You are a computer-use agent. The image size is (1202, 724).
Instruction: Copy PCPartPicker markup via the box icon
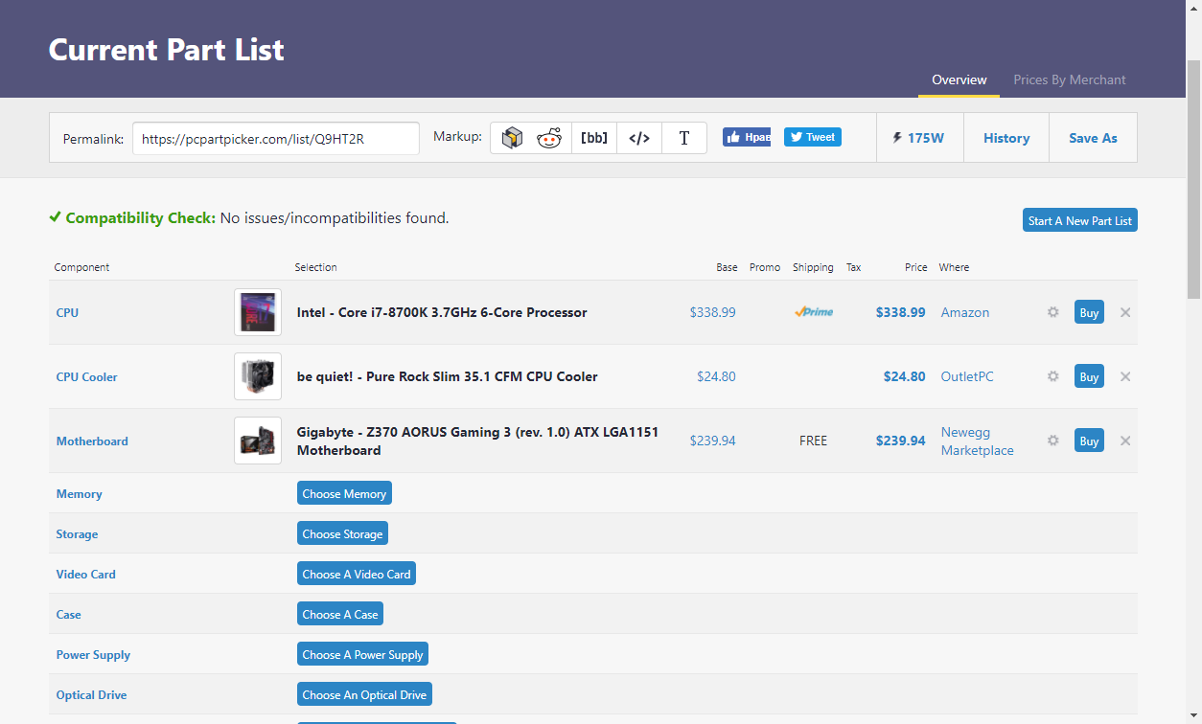point(512,138)
